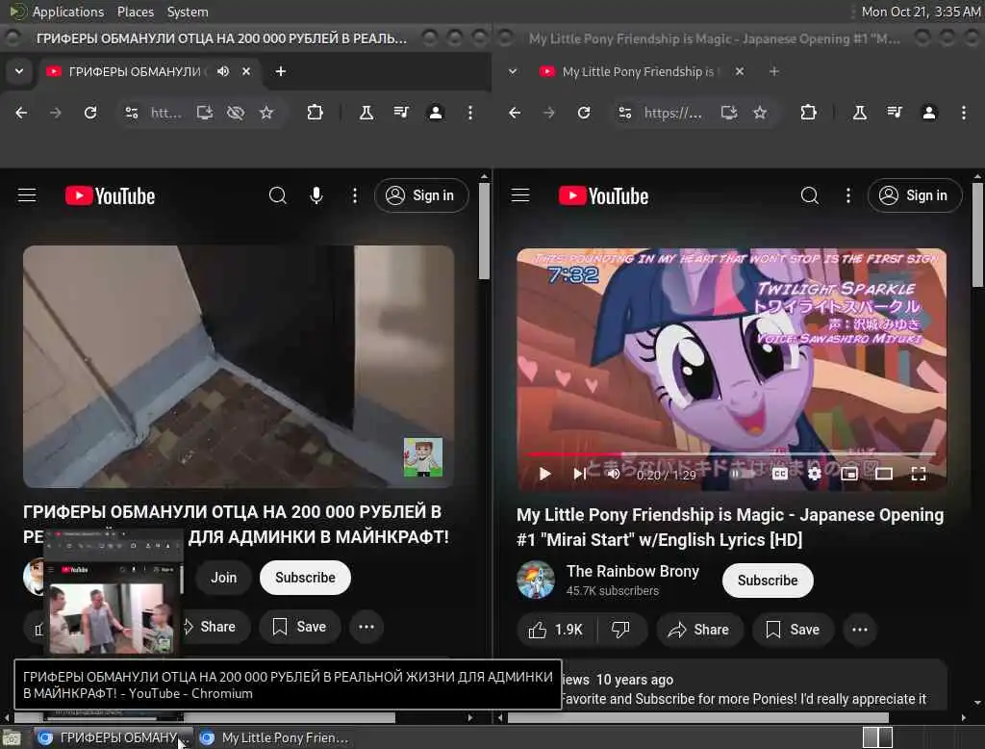The image size is (985, 749).
Task: Open YouTube search in right window
Action: click(x=810, y=195)
